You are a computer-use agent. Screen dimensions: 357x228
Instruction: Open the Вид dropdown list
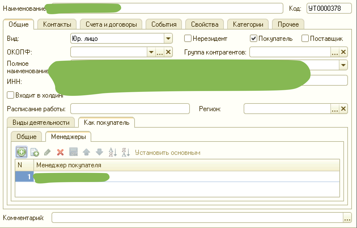click(x=168, y=38)
